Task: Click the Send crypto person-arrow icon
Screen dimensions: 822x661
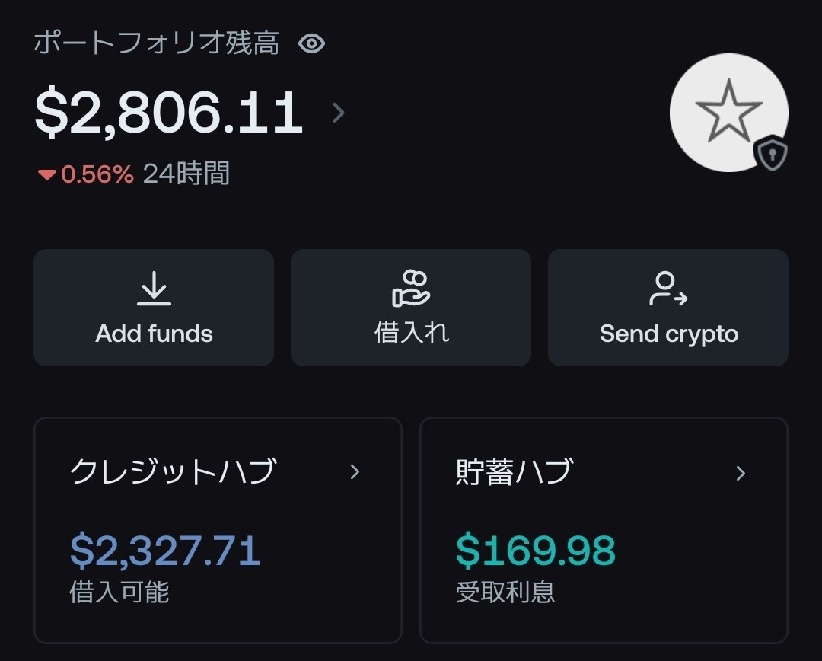Action: [x=667, y=289]
